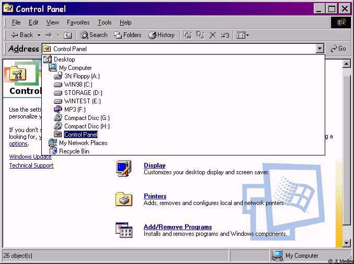
Task: Open the Technical Support link
Action: [x=31, y=165]
